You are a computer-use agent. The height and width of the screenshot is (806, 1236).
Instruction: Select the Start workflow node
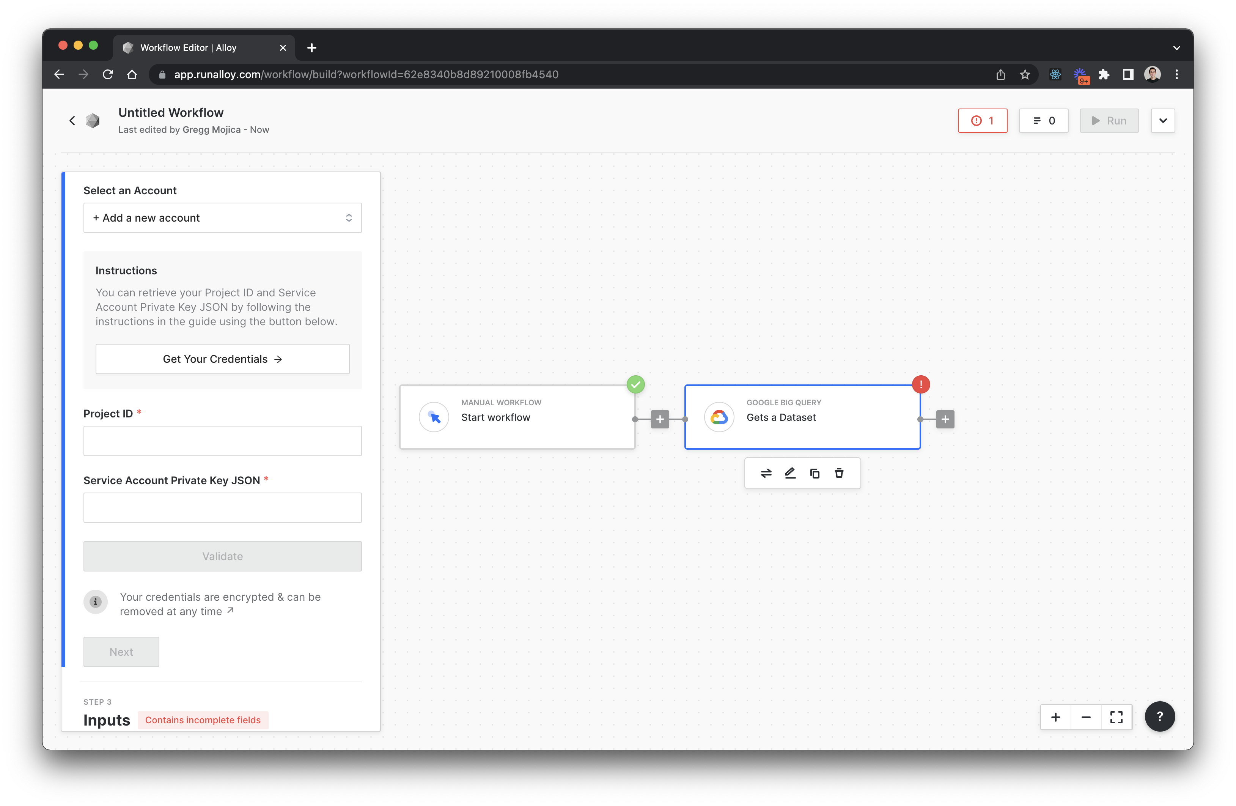[517, 417]
